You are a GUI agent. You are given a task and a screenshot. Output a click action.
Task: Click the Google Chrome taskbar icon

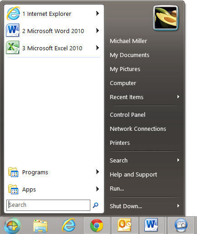[97, 225]
